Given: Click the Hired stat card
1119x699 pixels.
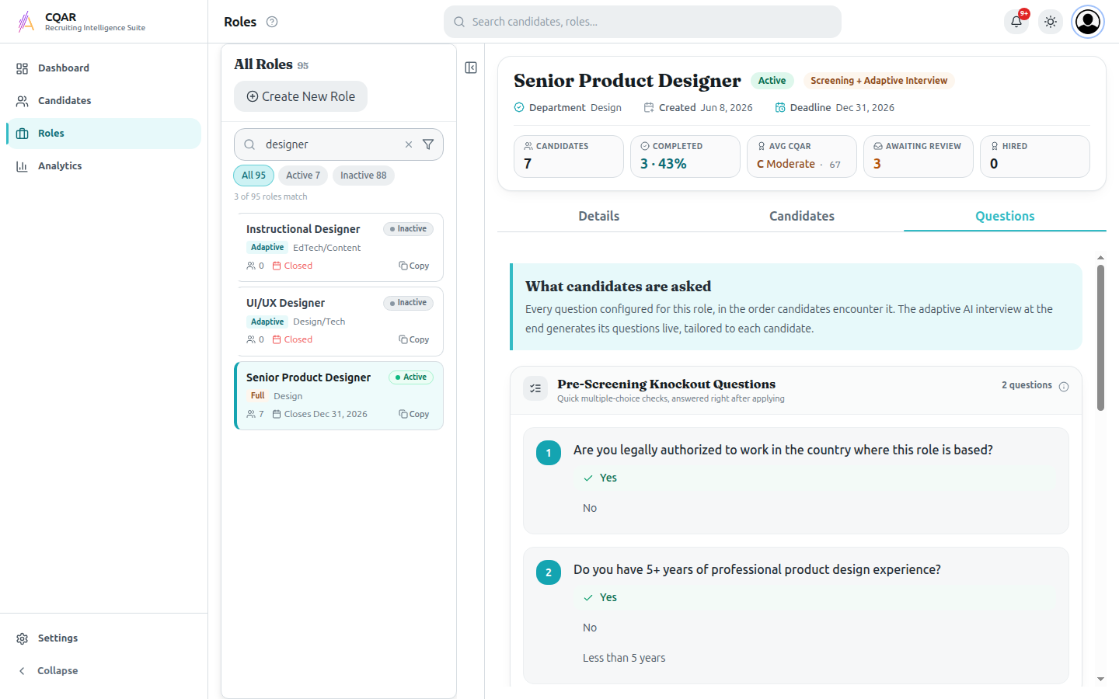Looking at the screenshot, I should click(x=1035, y=156).
